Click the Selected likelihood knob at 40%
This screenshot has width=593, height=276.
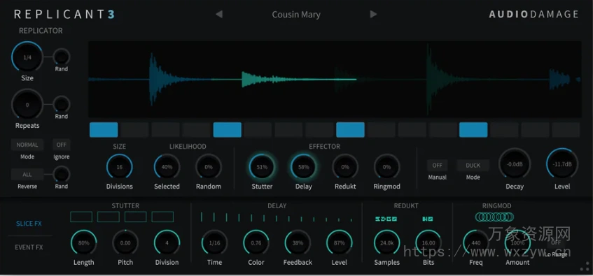(x=167, y=167)
